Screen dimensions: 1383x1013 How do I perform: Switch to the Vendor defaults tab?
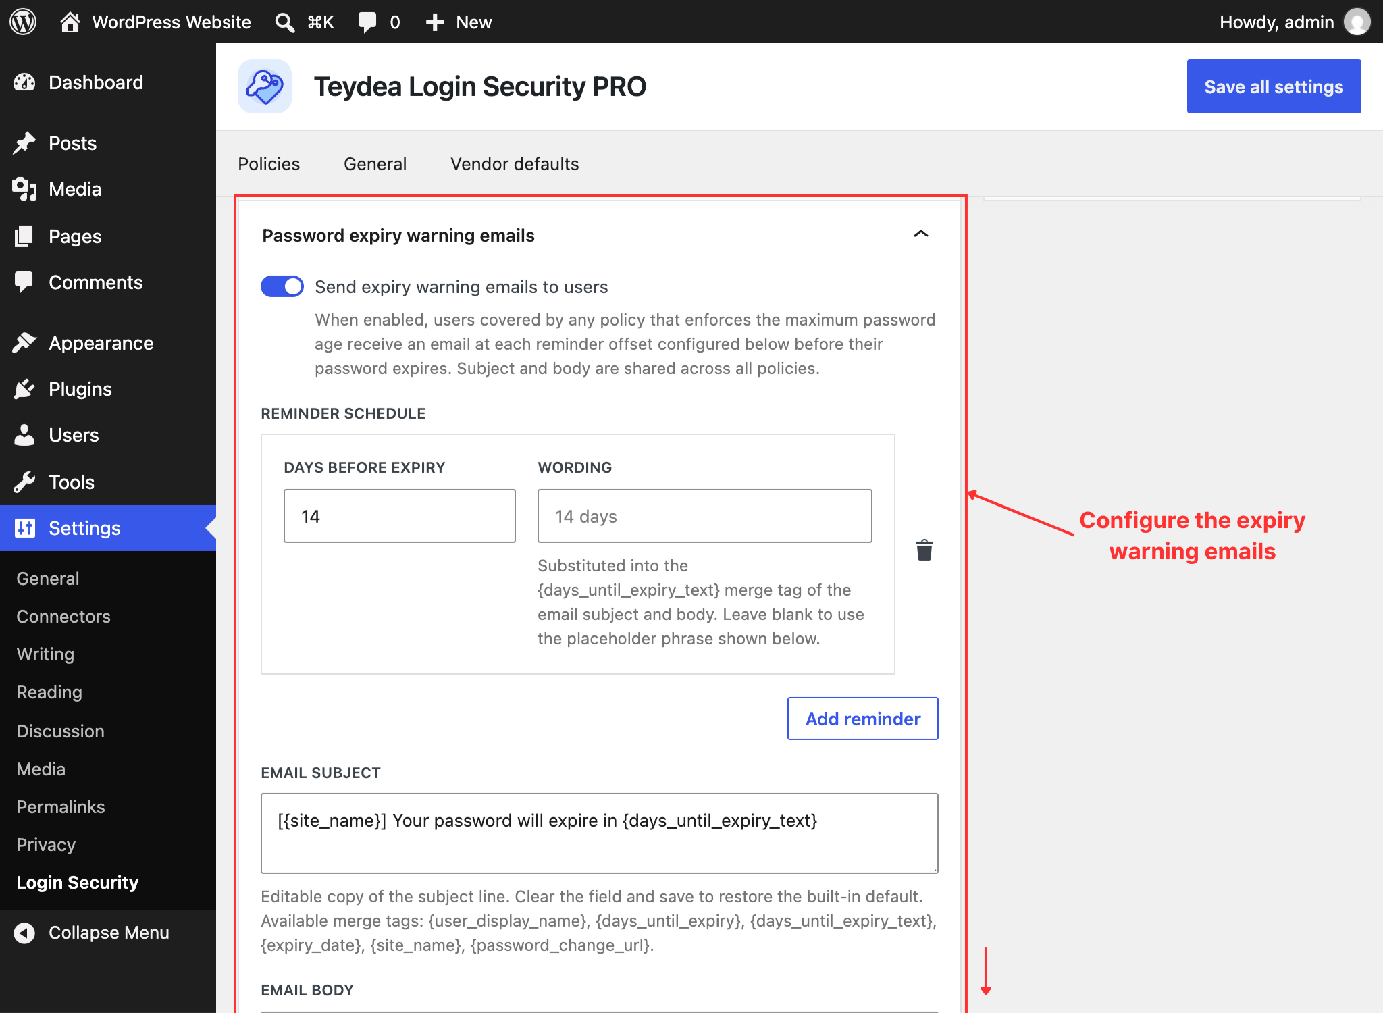tap(515, 164)
